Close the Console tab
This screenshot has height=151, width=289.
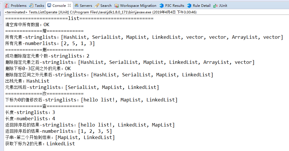(69, 5)
